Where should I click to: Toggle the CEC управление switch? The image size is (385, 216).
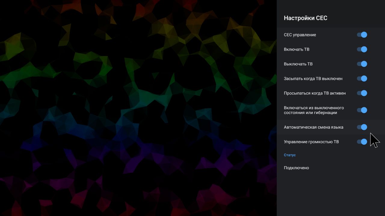362,35
